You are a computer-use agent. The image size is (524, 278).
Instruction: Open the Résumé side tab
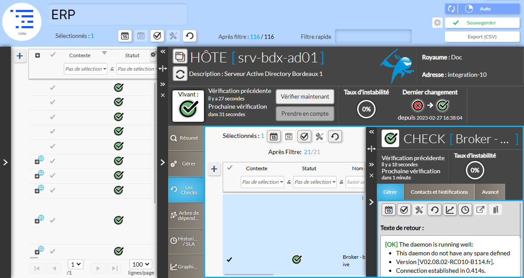[186, 138]
